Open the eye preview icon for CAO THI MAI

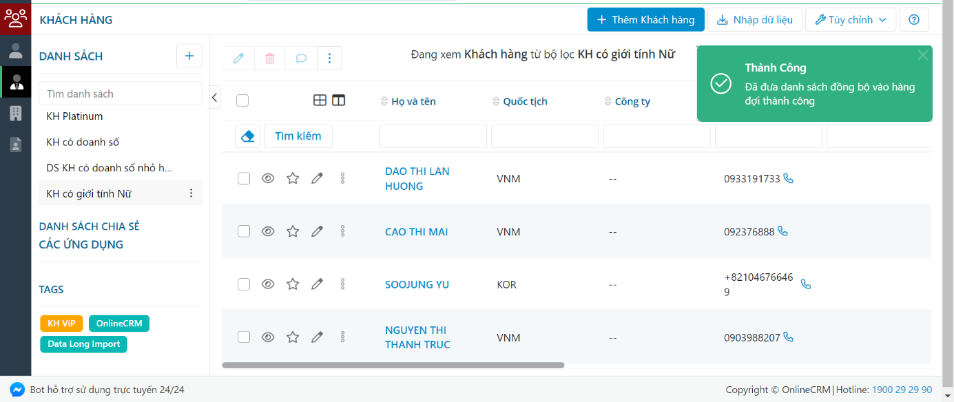pos(268,231)
